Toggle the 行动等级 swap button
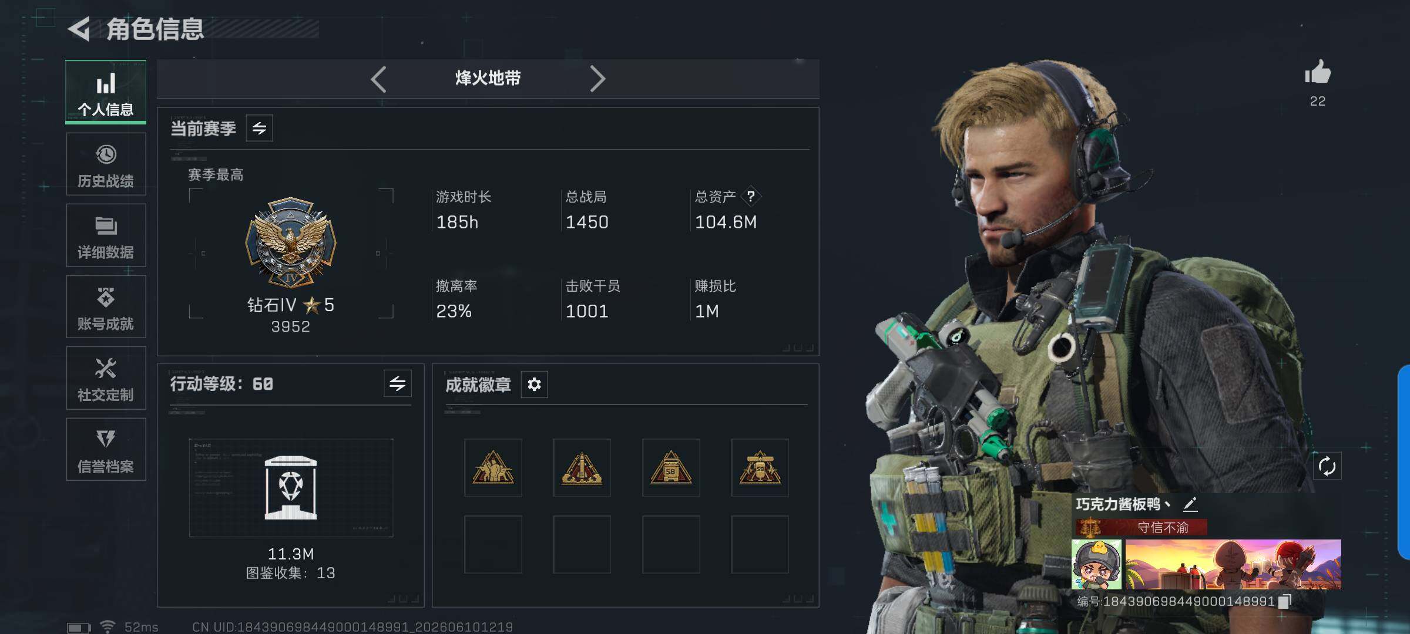The height and width of the screenshot is (634, 1410). tap(398, 384)
